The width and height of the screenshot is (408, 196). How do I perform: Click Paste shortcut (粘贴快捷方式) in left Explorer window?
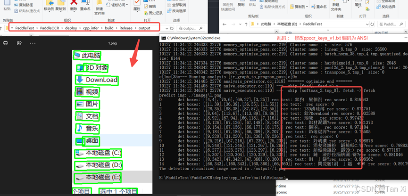[x=27, y=11]
